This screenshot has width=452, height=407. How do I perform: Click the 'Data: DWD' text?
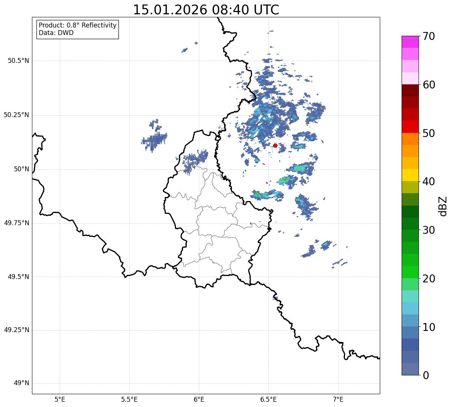[x=56, y=33]
